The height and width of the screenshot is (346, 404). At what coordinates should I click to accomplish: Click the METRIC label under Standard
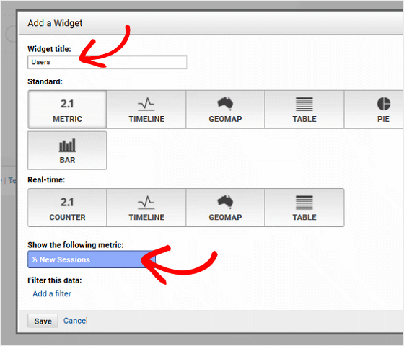(x=67, y=119)
